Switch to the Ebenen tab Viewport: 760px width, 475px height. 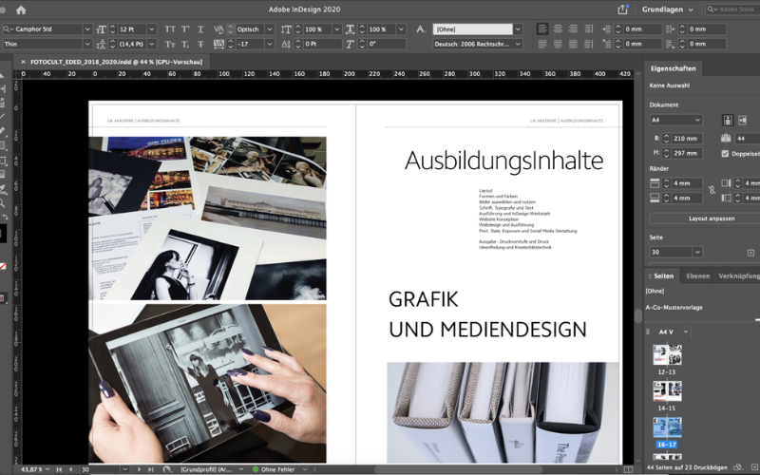pos(697,275)
